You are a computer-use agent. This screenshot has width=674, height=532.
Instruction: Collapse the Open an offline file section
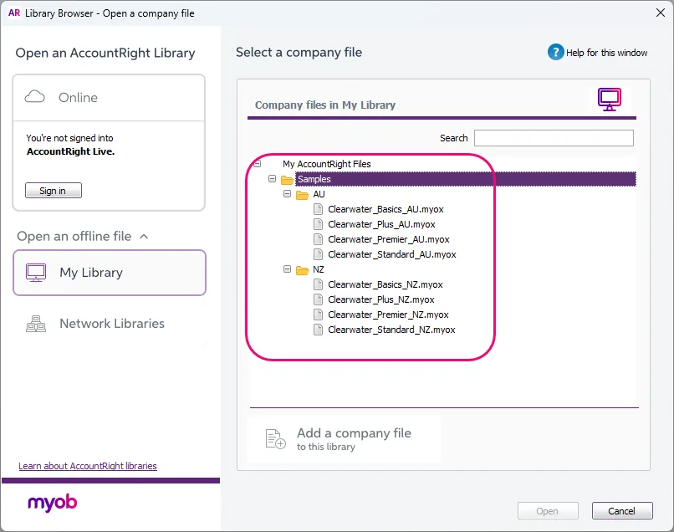click(144, 237)
